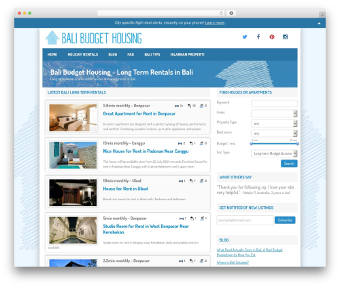Open Nice House for Rent in Padonan
This screenshot has height=287, width=340.
(x=146, y=151)
